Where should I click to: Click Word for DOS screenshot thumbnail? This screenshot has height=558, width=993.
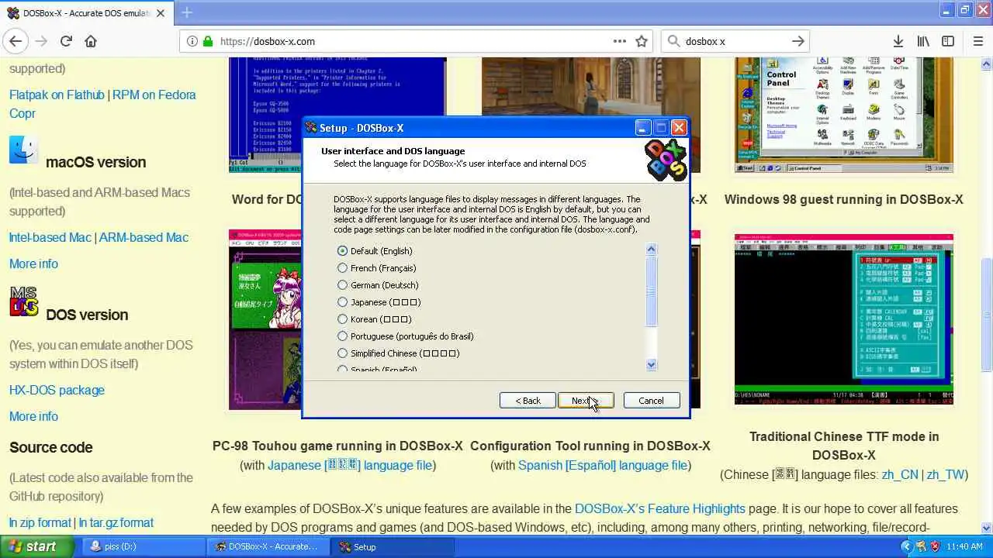pos(337,115)
